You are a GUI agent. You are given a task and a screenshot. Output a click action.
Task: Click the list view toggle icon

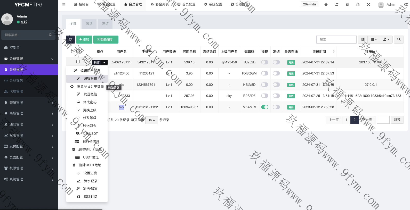363,39
